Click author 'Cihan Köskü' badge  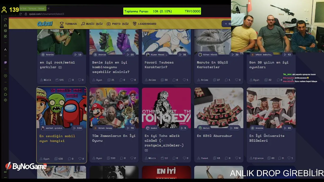coord(208,55)
